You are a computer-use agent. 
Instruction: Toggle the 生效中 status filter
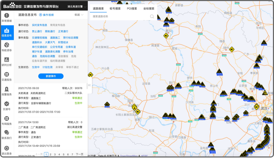[x=36, y=67]
